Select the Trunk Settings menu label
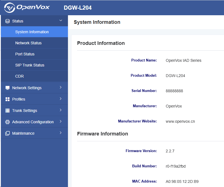 coord(25,111)
